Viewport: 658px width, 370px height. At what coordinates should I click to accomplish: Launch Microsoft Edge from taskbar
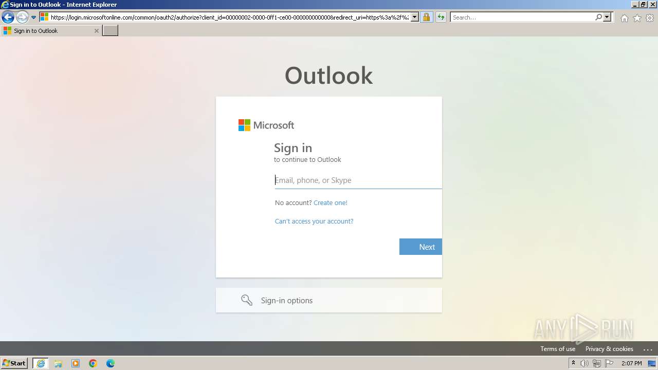(111, 363)
